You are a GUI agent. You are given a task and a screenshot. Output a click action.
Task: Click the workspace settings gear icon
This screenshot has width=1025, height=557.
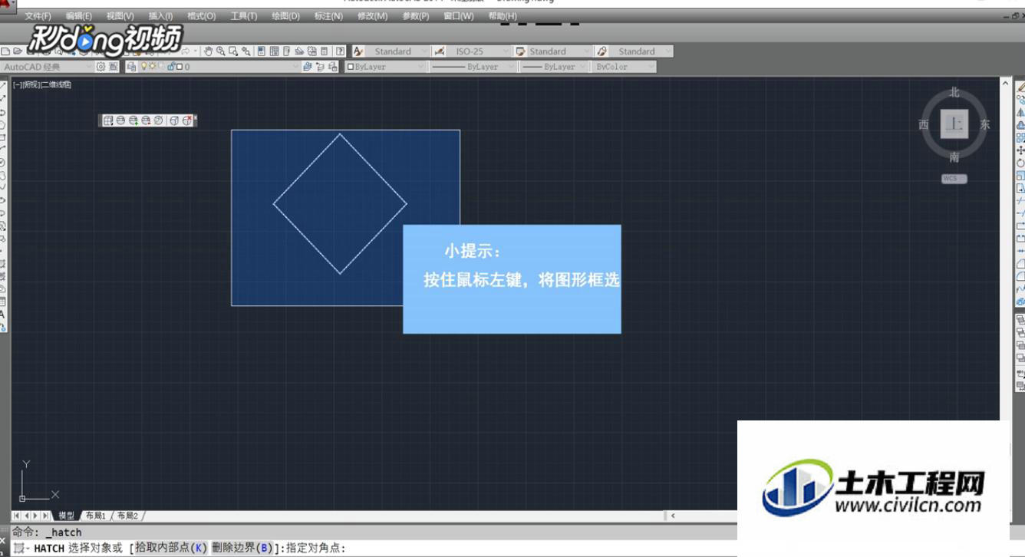[x=101, y=67]
